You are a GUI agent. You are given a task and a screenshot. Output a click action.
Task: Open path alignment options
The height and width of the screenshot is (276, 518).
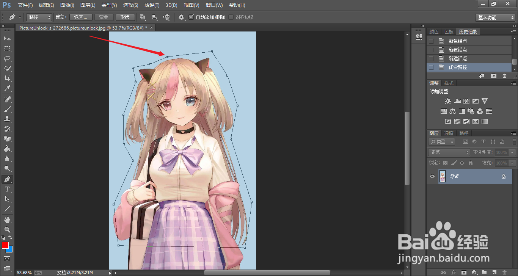(x=154, y=17)
